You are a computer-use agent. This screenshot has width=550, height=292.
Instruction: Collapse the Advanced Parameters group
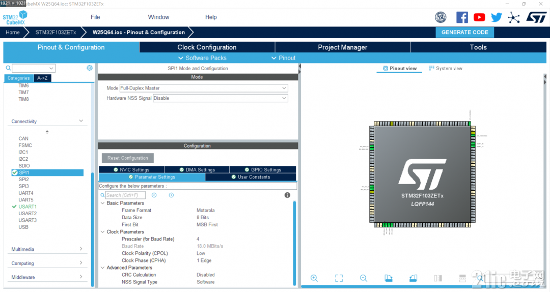pos(103,268)
